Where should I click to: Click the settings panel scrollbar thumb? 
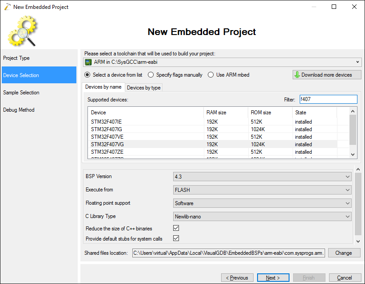click(358, 204)
